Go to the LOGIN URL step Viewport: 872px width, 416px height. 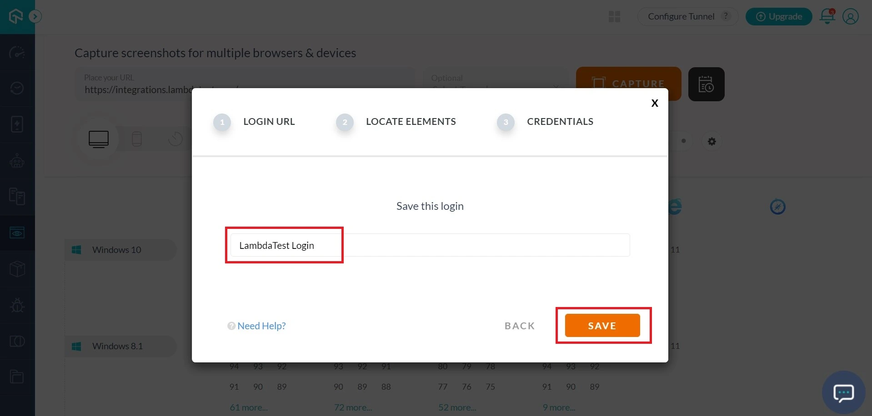coord(268,122)
